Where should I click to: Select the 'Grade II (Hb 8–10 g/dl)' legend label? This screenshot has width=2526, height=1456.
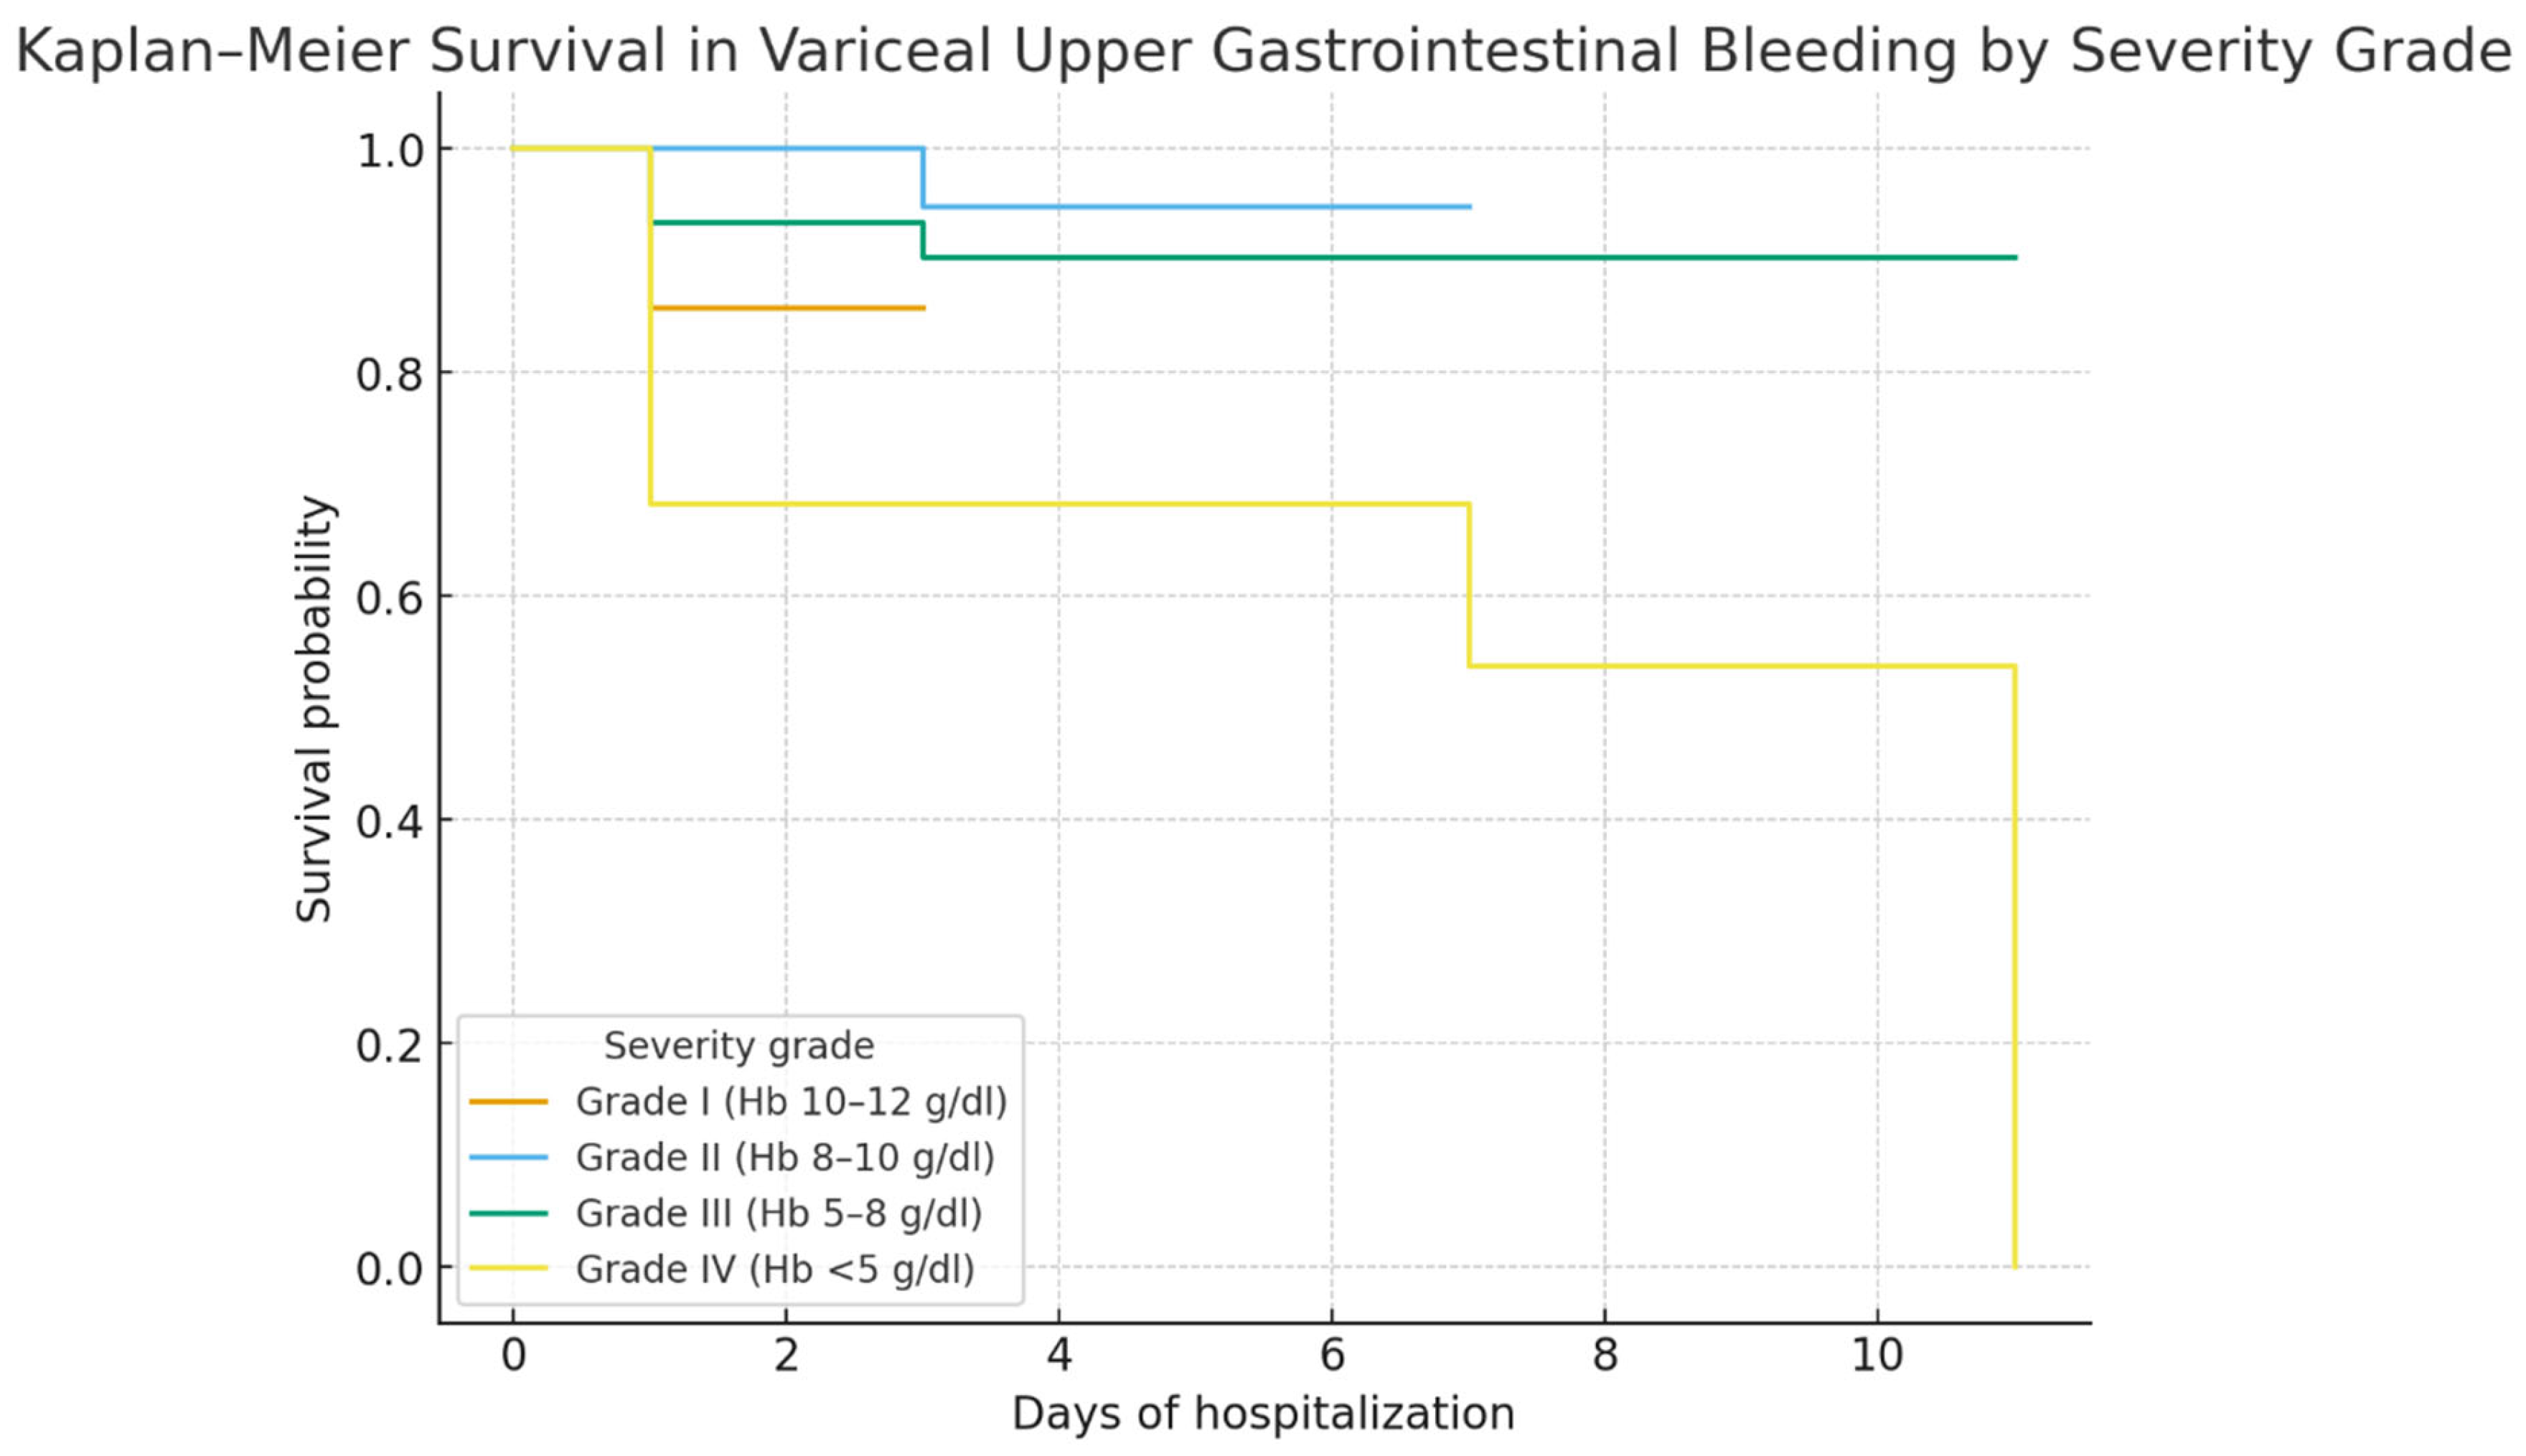[784, 1158]
